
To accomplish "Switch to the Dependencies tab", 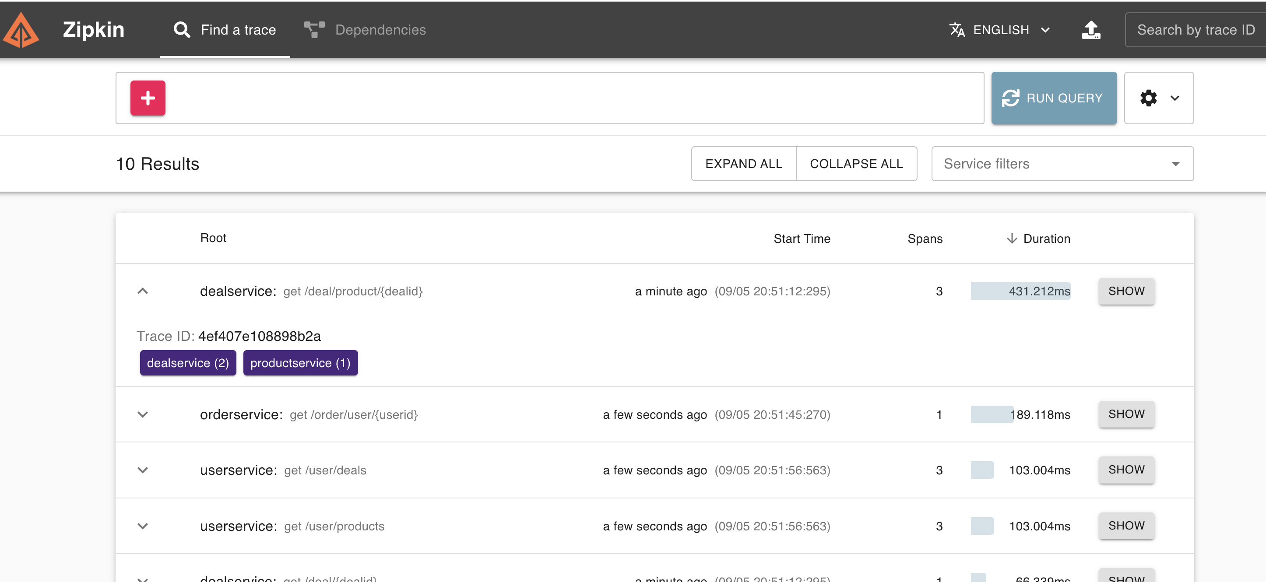I will [380, 30].
